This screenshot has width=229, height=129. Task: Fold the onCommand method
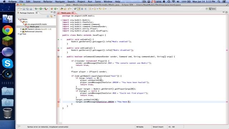point(61,57)
